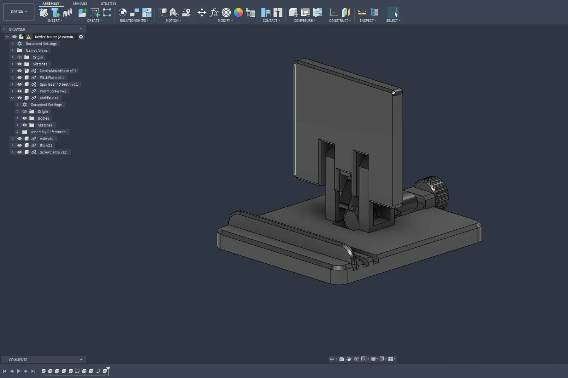Activate the Device Mount component radio button
Image resolution: width=568 pixels, height=378 pixels.
(x=81, y=37)
